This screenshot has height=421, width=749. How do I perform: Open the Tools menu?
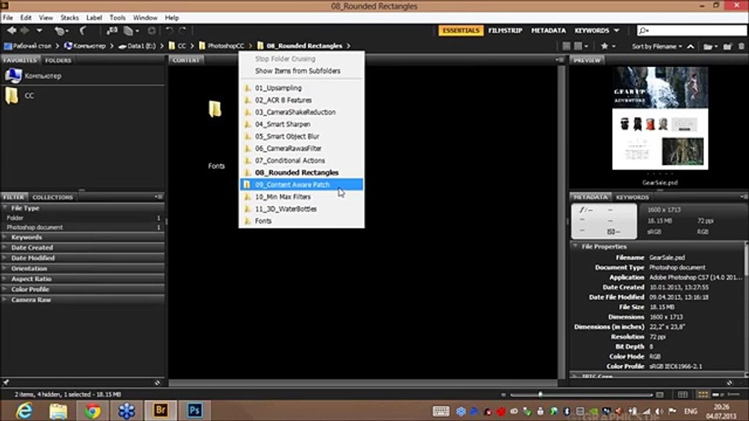(x=118, y=18)
